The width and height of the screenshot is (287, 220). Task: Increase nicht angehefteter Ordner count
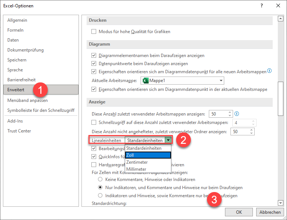[x=251, y=130]
